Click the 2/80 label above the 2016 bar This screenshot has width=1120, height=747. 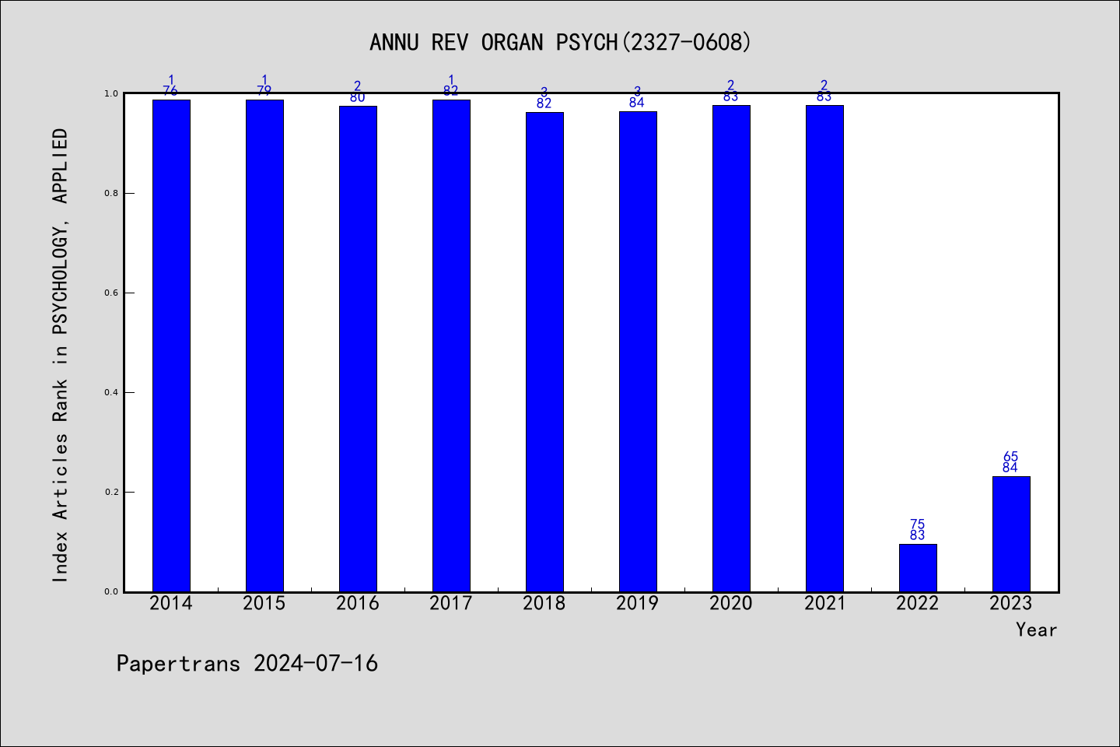pos(358,92)
